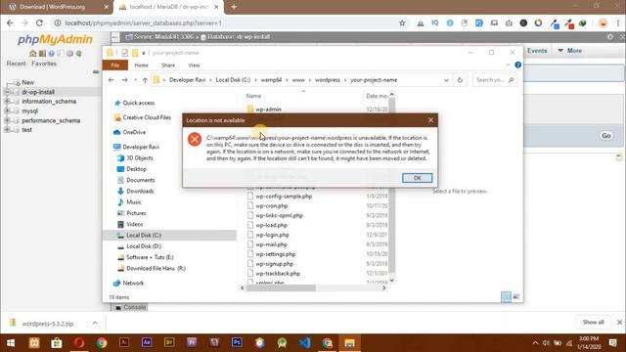Screen dimensions: 626x352
Task: Expand the address bar history dropdown
Action: [446, 80]
